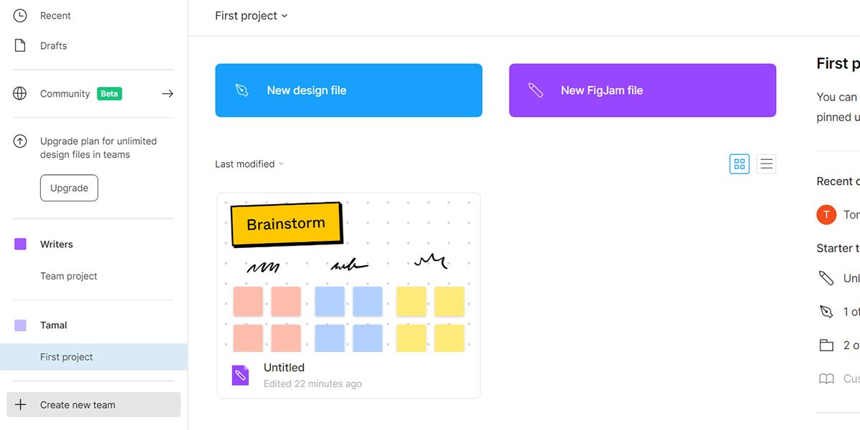Click the Drafts file icon
The image size is (860, 430).
click(20, 45)
